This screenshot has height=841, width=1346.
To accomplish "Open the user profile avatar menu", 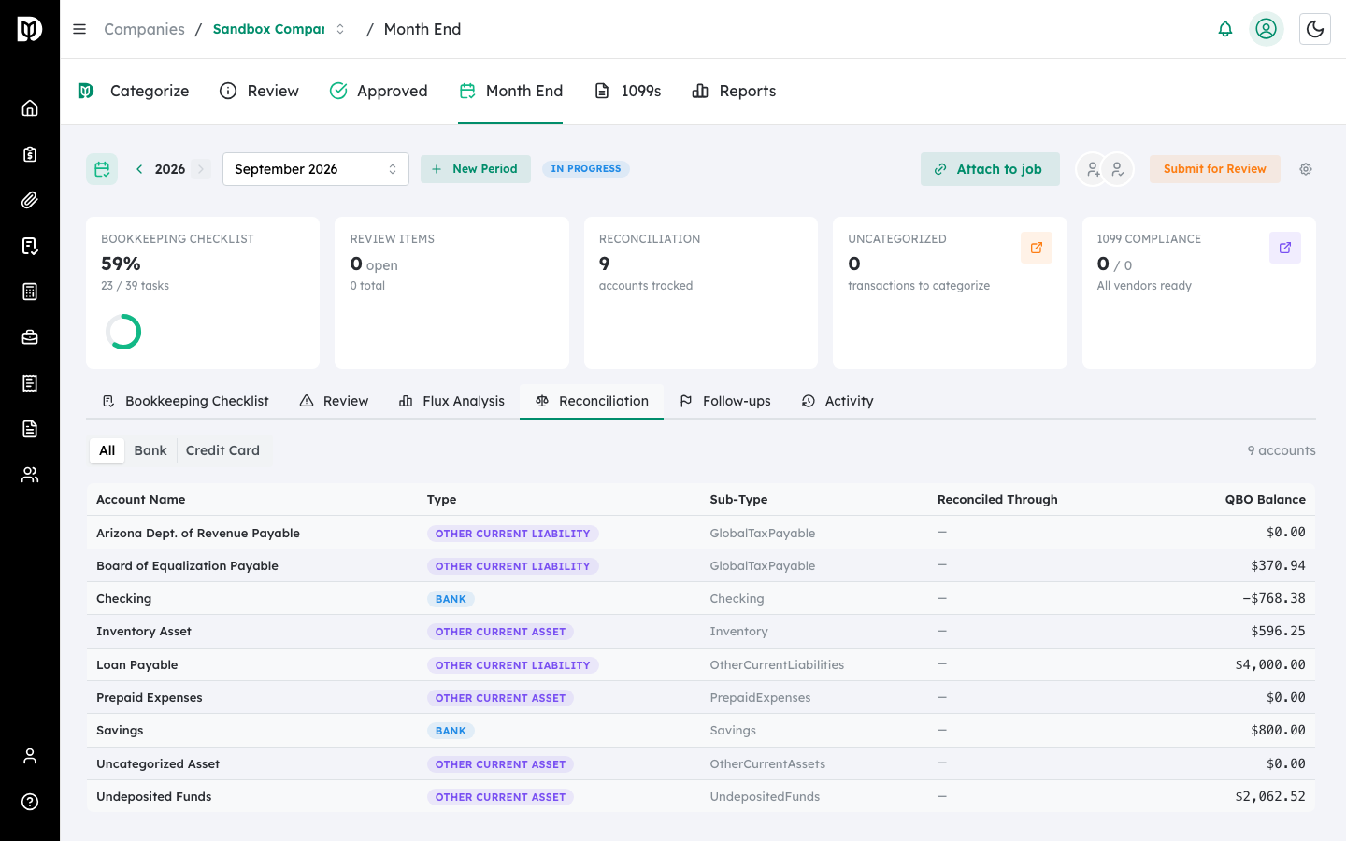I will click(1266, 29).
